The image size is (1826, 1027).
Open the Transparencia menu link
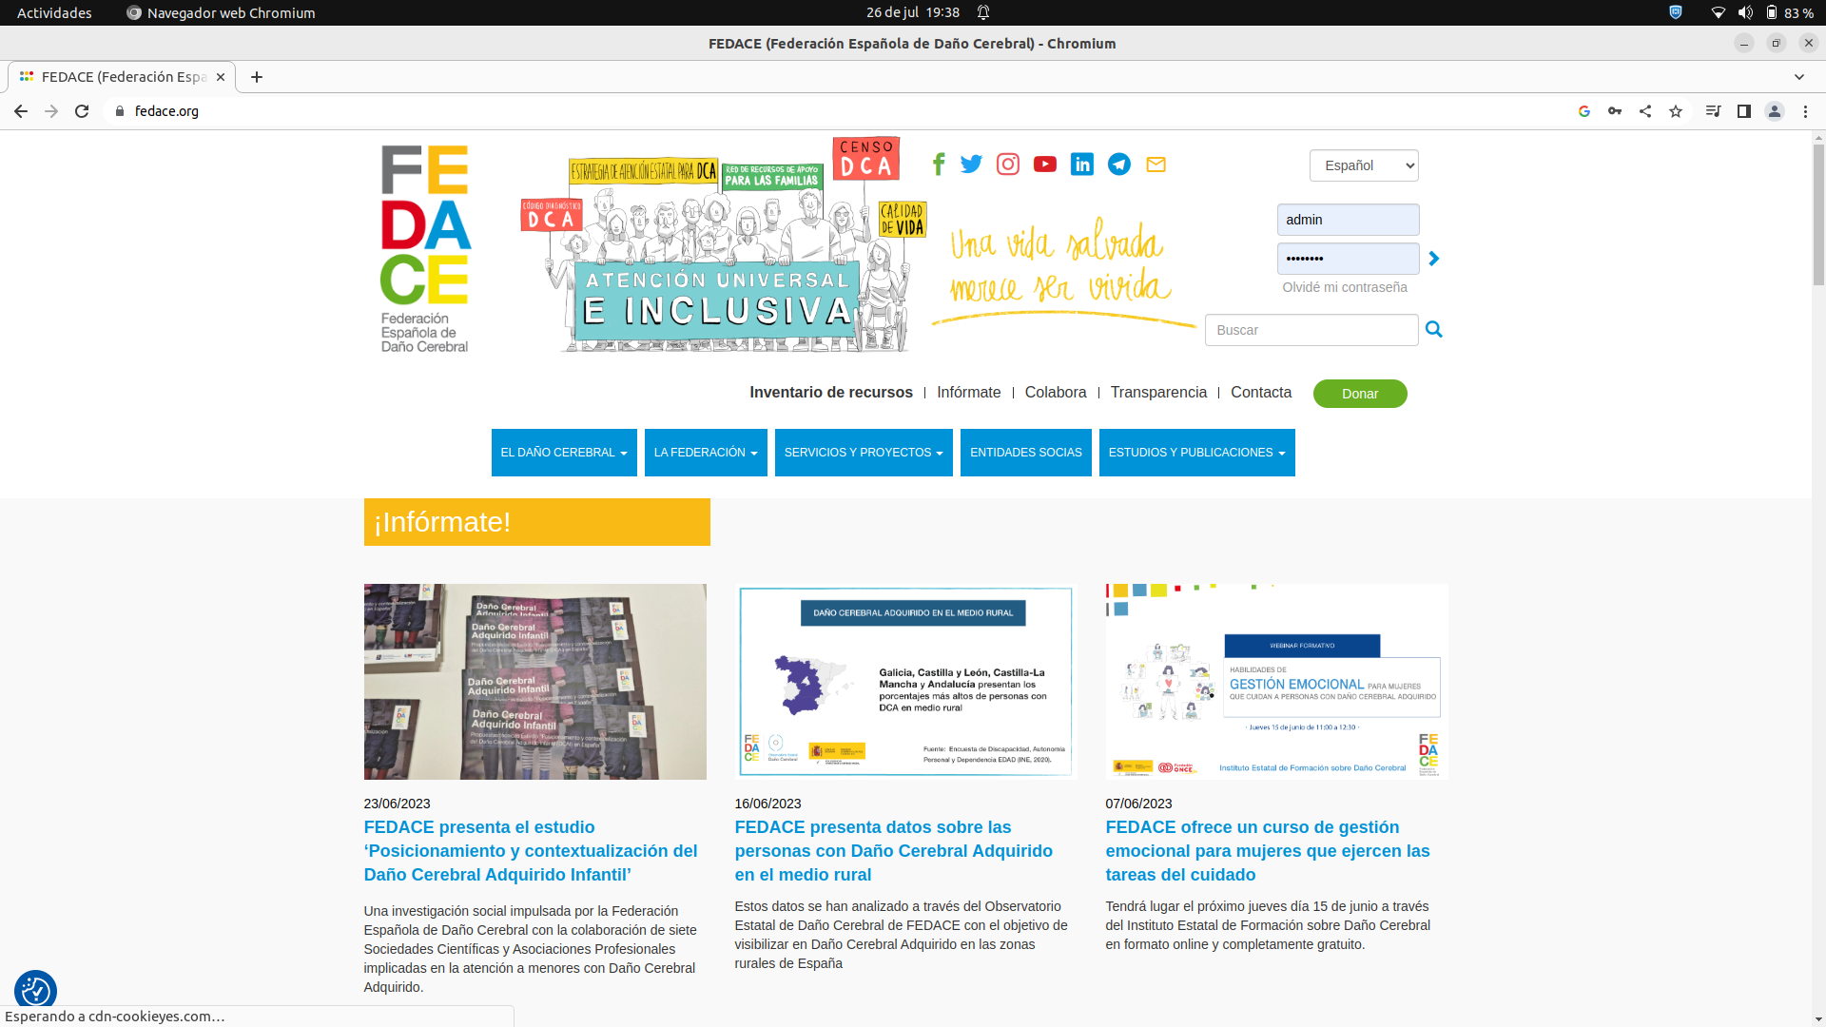(1158, 392)
